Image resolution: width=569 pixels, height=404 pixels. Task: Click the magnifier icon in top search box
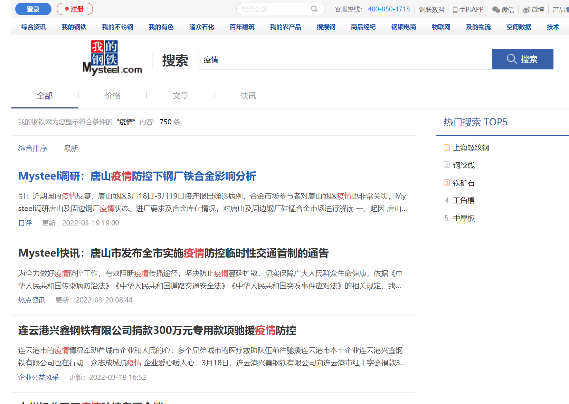tap(314, 9)
